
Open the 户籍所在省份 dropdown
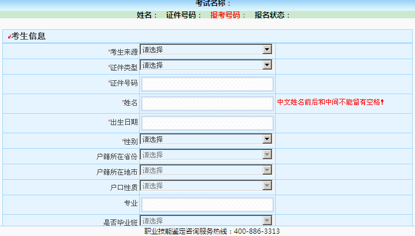coord(206,155)
